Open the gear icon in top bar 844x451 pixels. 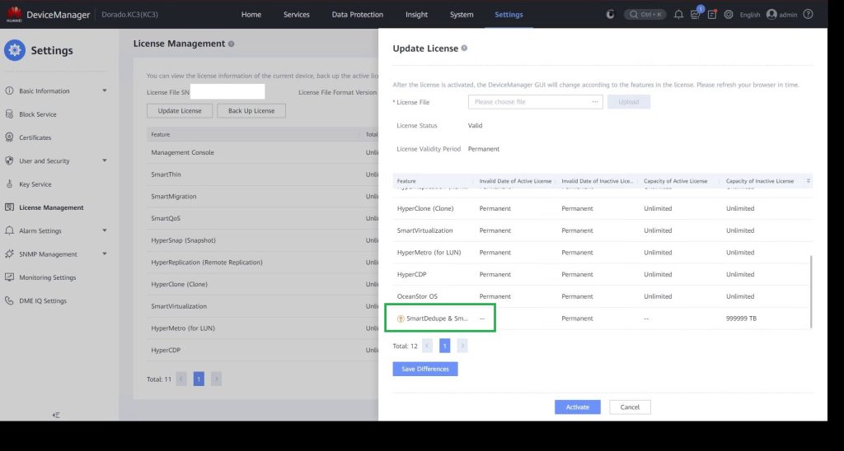729,15
